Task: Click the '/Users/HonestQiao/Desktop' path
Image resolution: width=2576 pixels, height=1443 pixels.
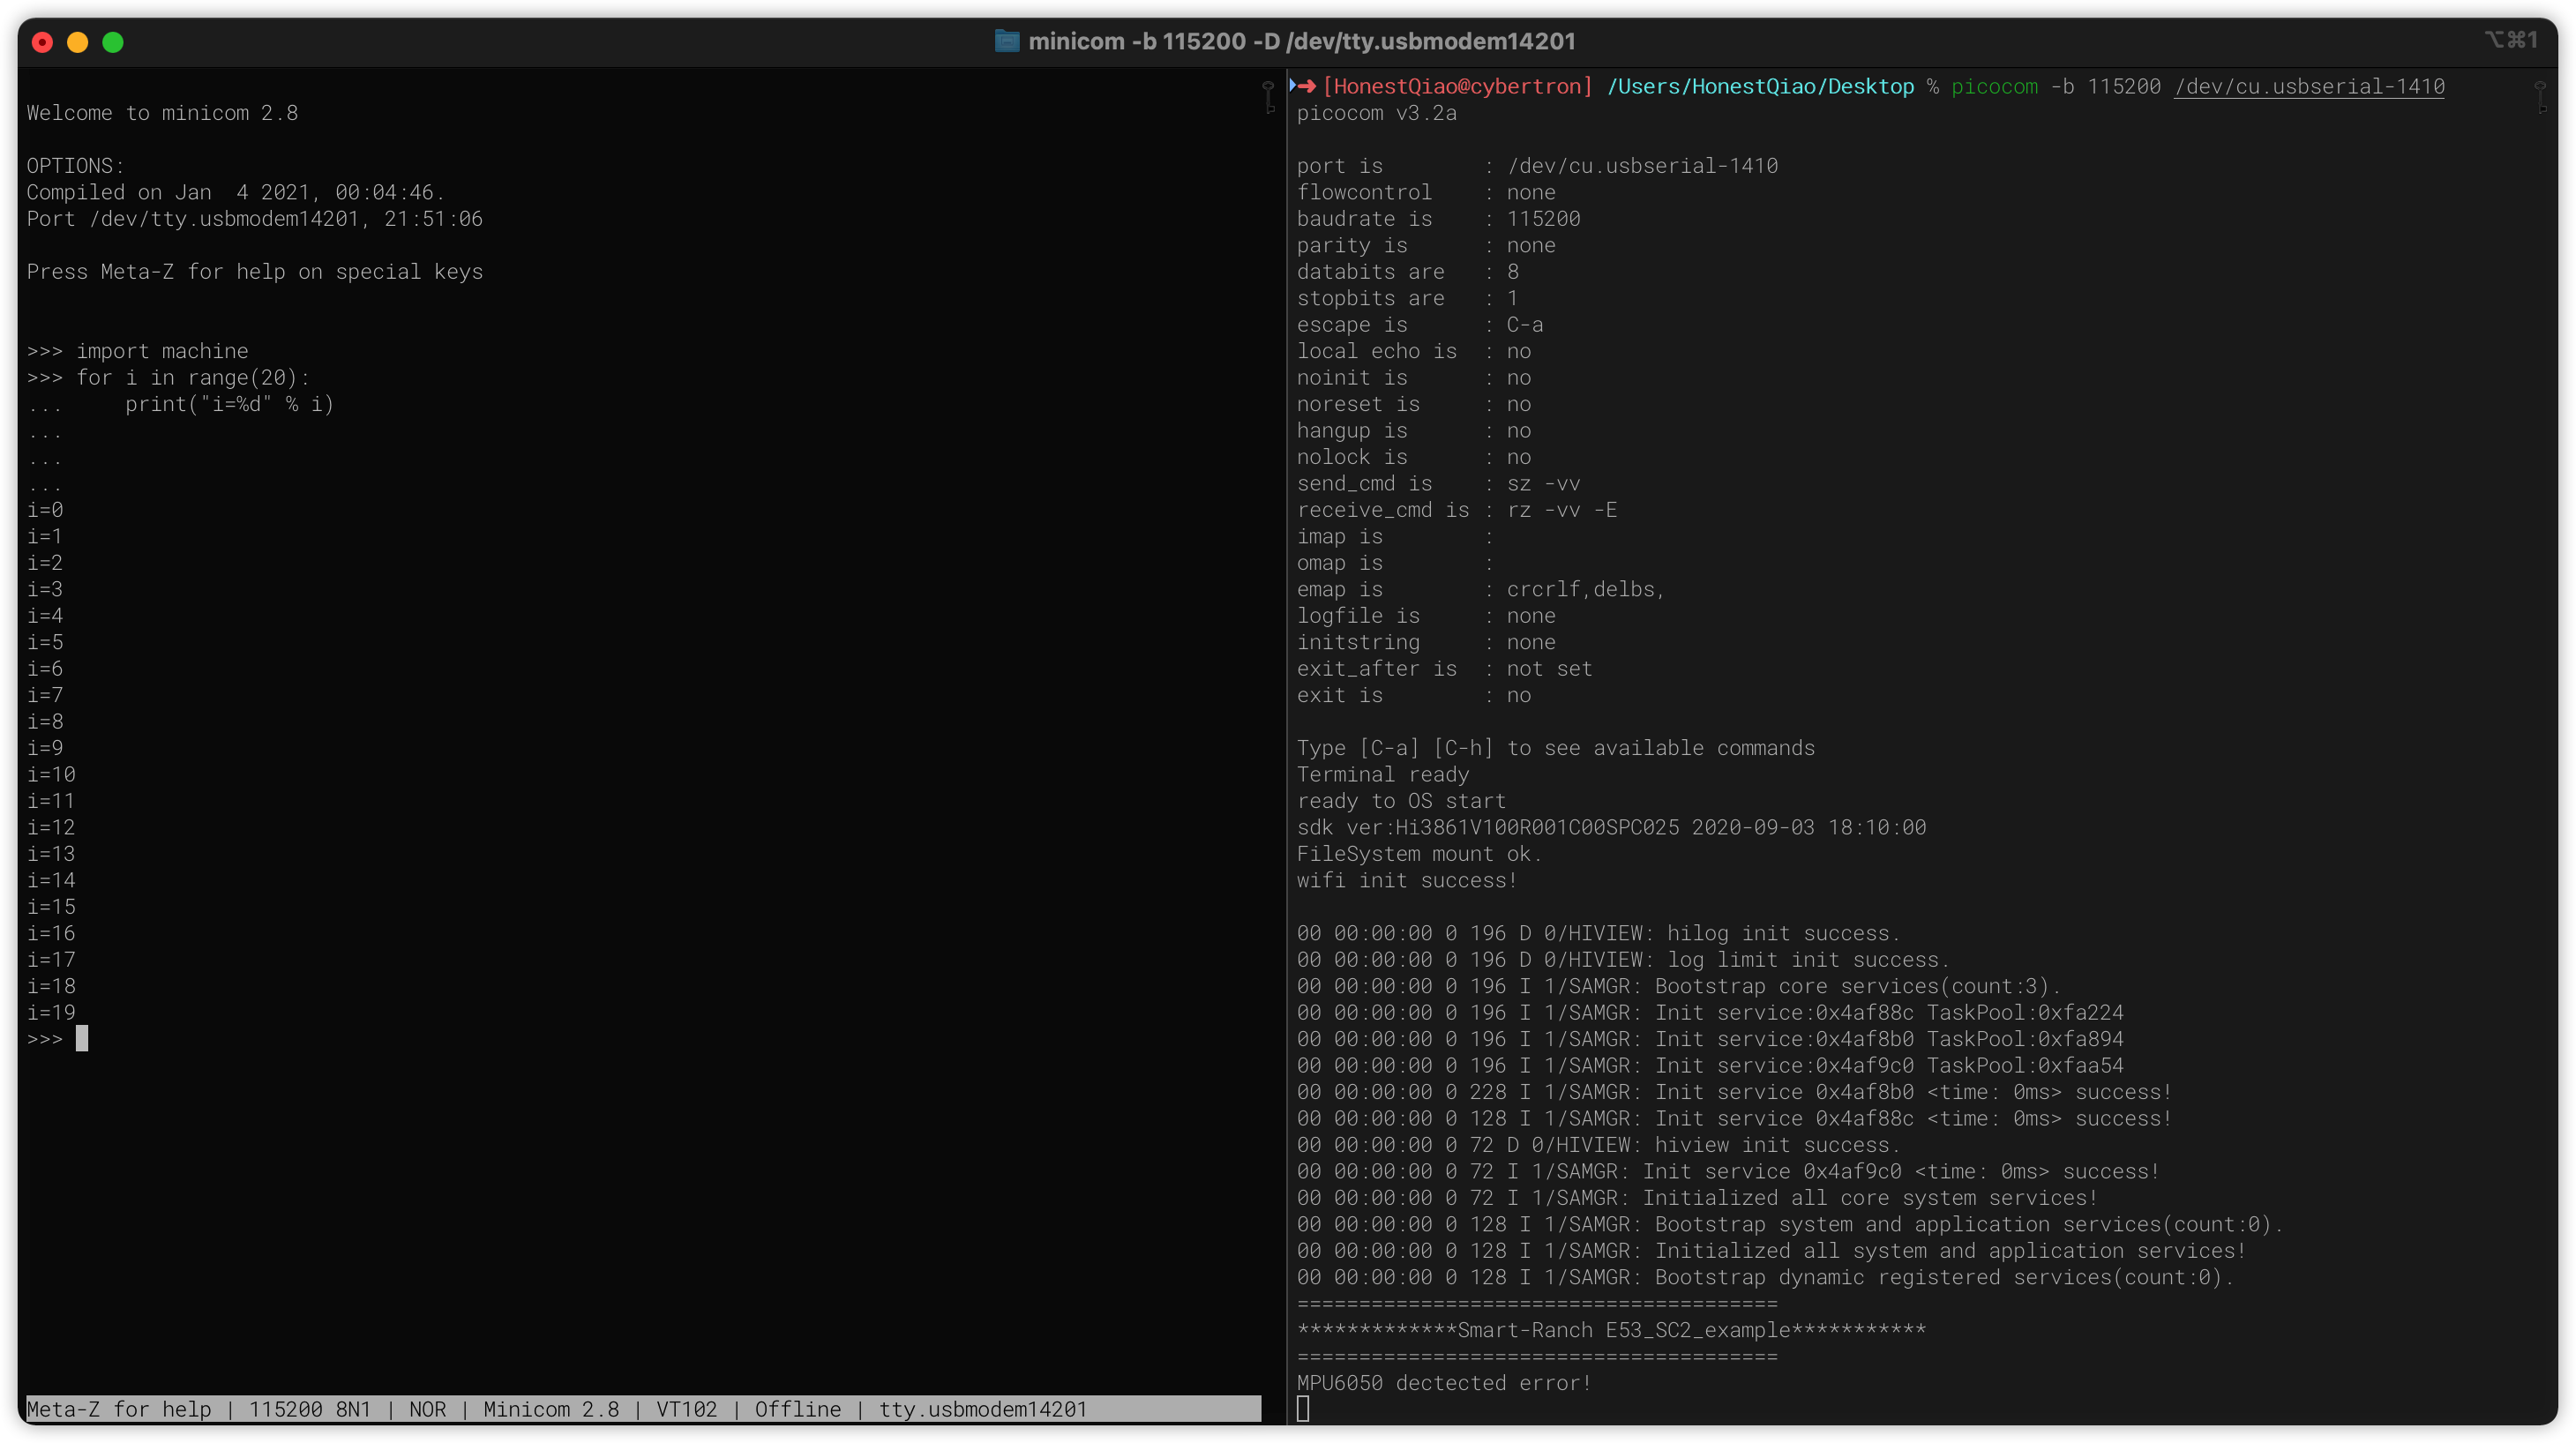Action: tap(1760, 86)
